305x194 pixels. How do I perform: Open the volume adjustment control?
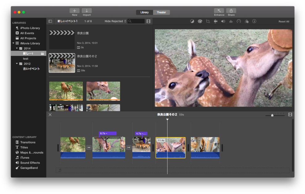[223, 21]
